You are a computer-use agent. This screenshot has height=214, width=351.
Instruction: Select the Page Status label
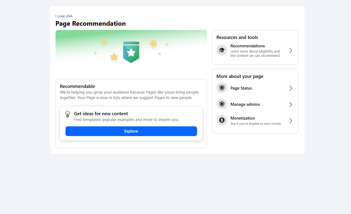click(241, 88)
